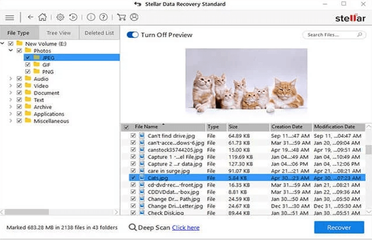Click image icon of Check Disk.jpg
Image resolution: width=372 pixels, height=240 pixels.
tap(142, 213)
